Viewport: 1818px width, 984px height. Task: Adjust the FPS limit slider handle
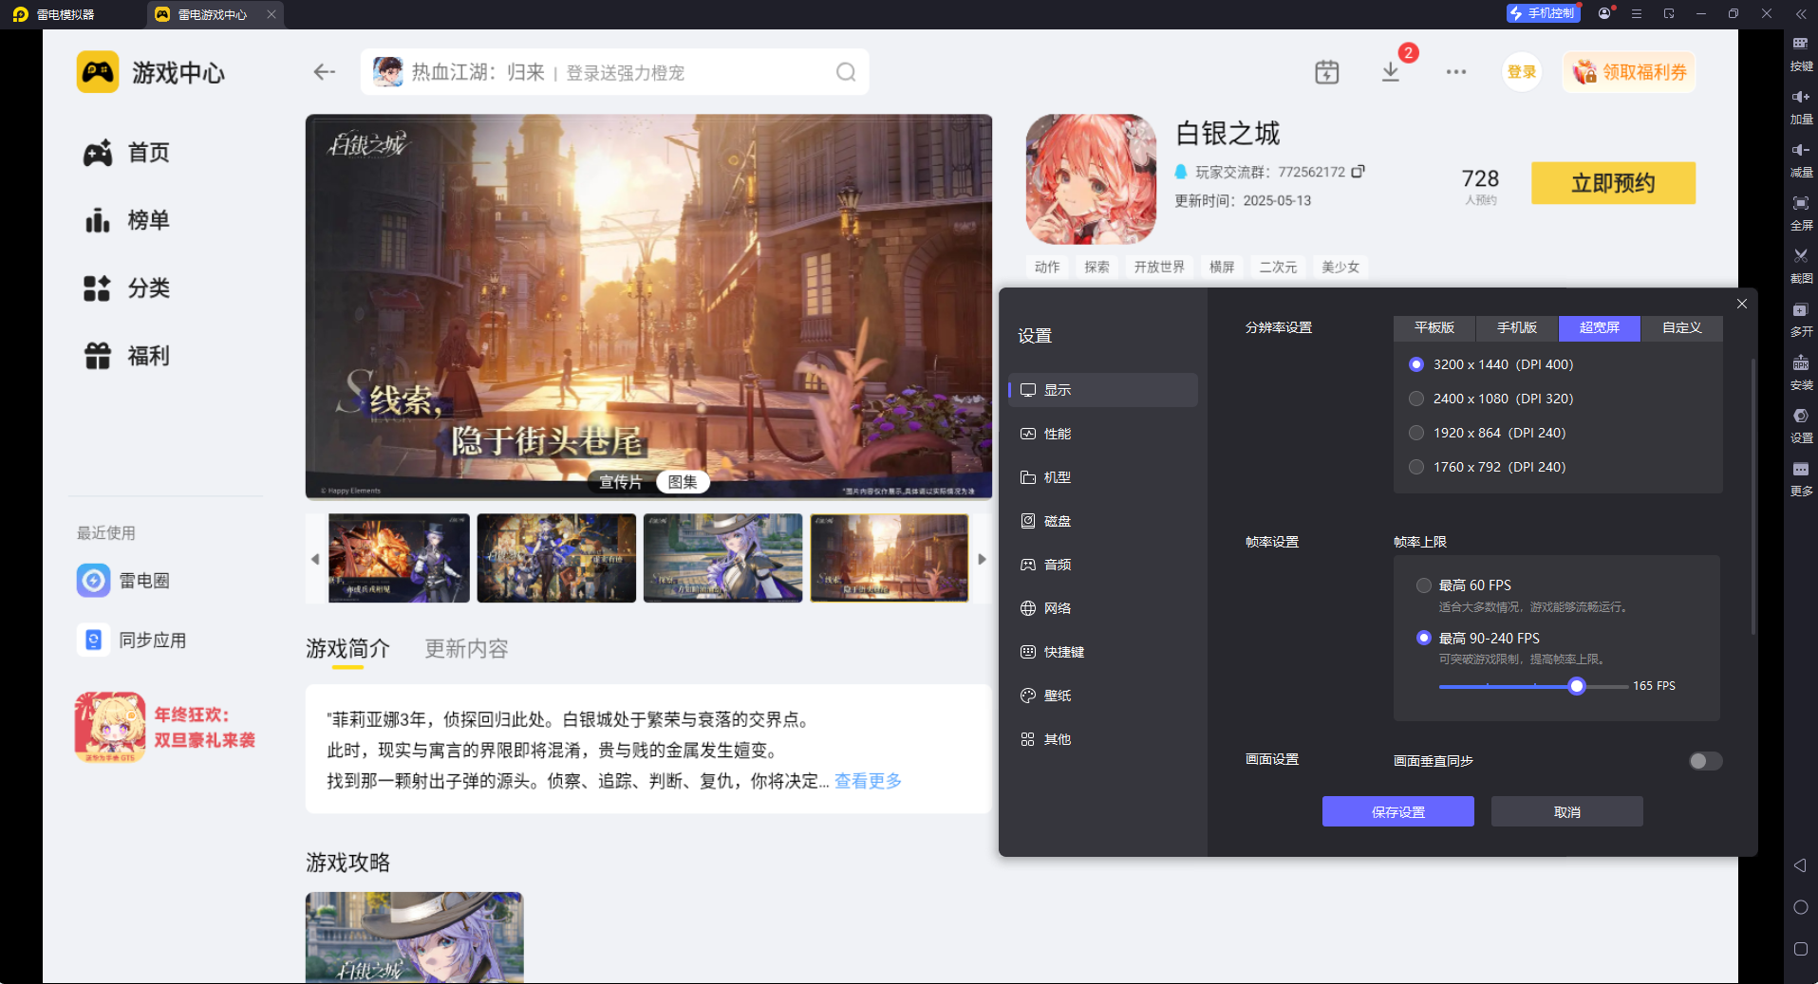[x=1577, y=686]
